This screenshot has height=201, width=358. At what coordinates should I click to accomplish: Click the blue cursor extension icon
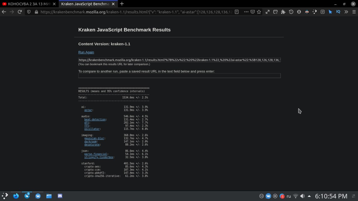click(330, 12)
